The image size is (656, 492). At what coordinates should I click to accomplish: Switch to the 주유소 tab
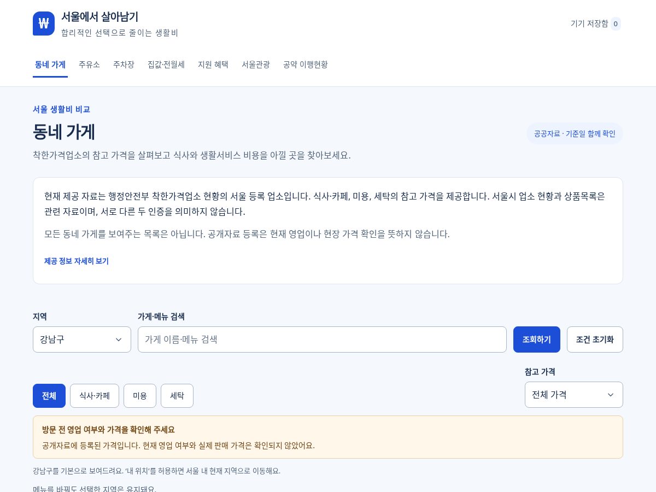[x=89, y=65]
